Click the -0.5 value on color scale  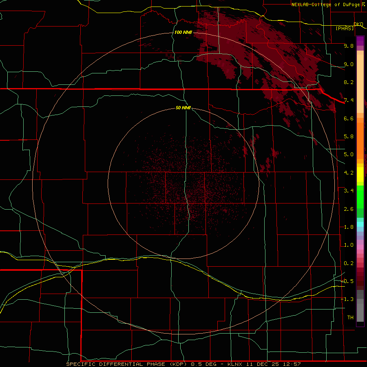347,281
